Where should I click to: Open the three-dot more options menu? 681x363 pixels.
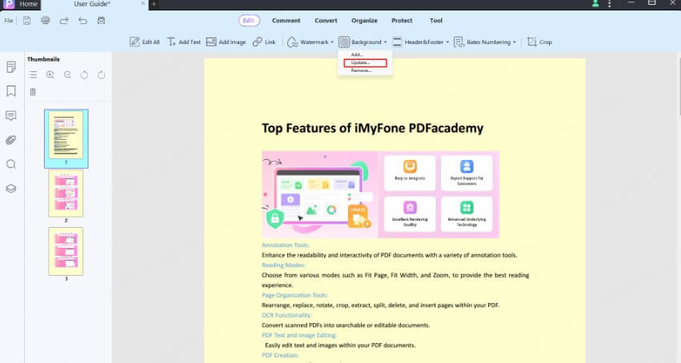[x=610, y=3]
